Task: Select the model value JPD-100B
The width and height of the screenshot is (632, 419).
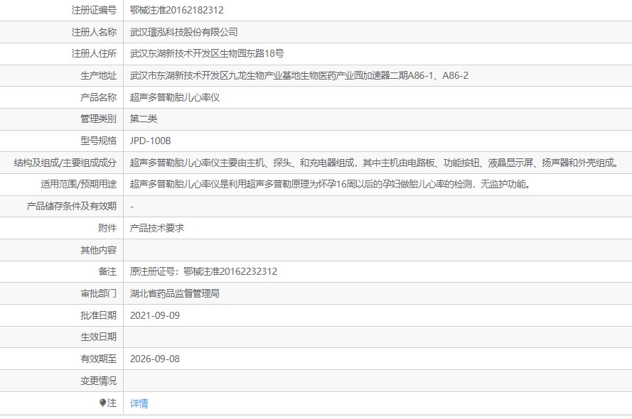Action: [150, 141]
